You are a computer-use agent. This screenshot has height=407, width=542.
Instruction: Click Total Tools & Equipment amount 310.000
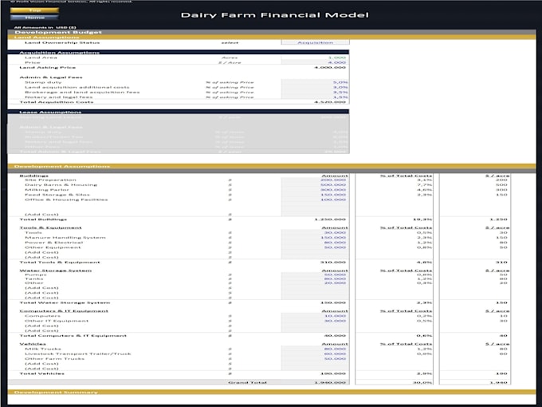point(333,263)
